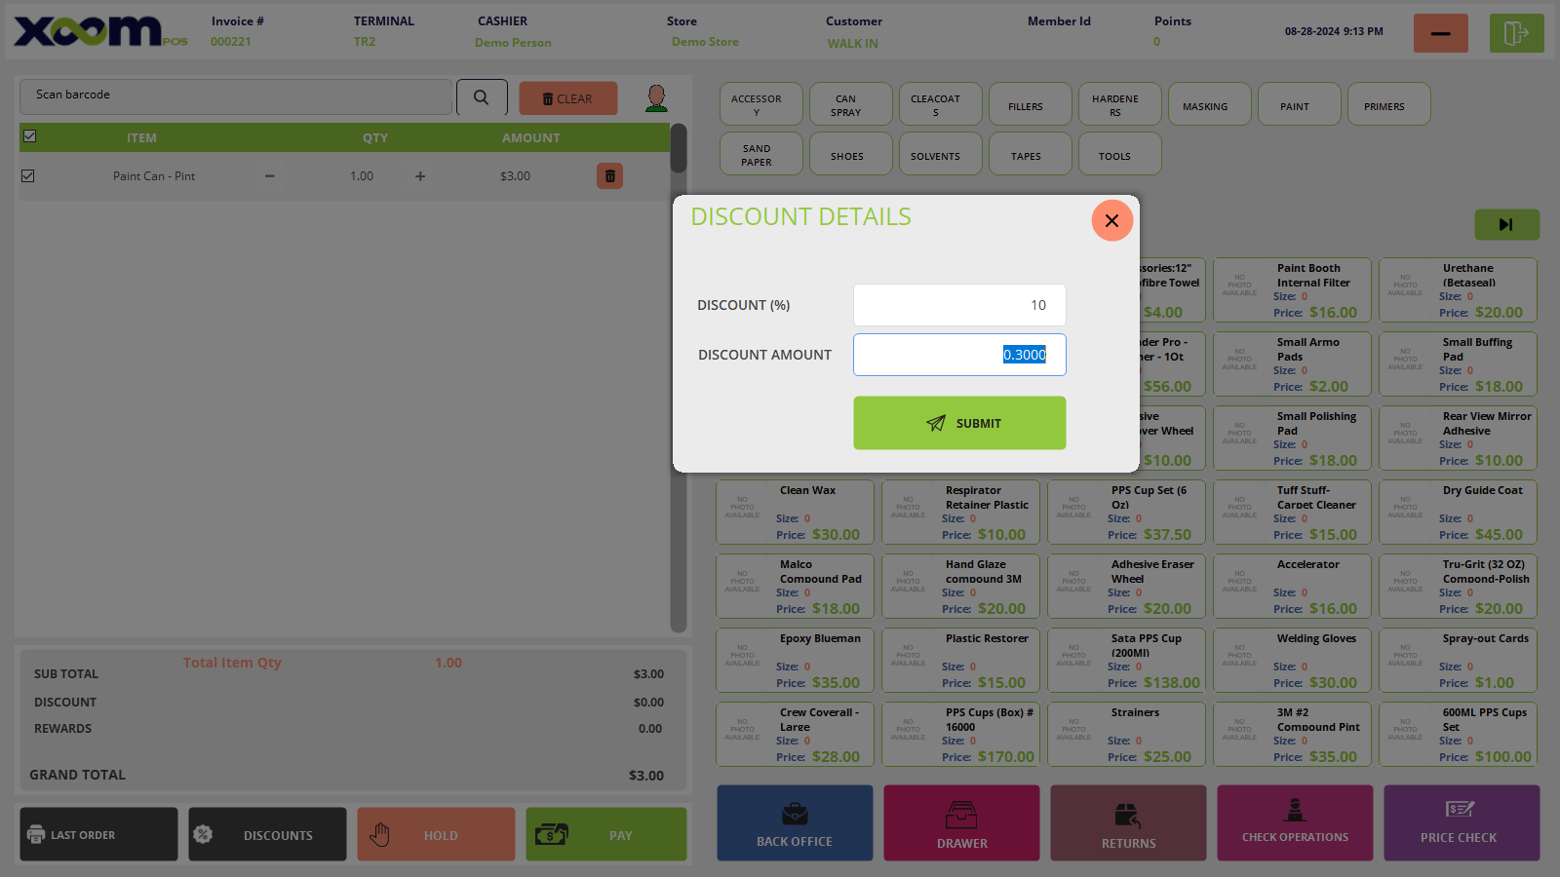Decrease Paint Can quantity with minus
The height and width of the screenshot is (877, 1560).
click(269, 176)
